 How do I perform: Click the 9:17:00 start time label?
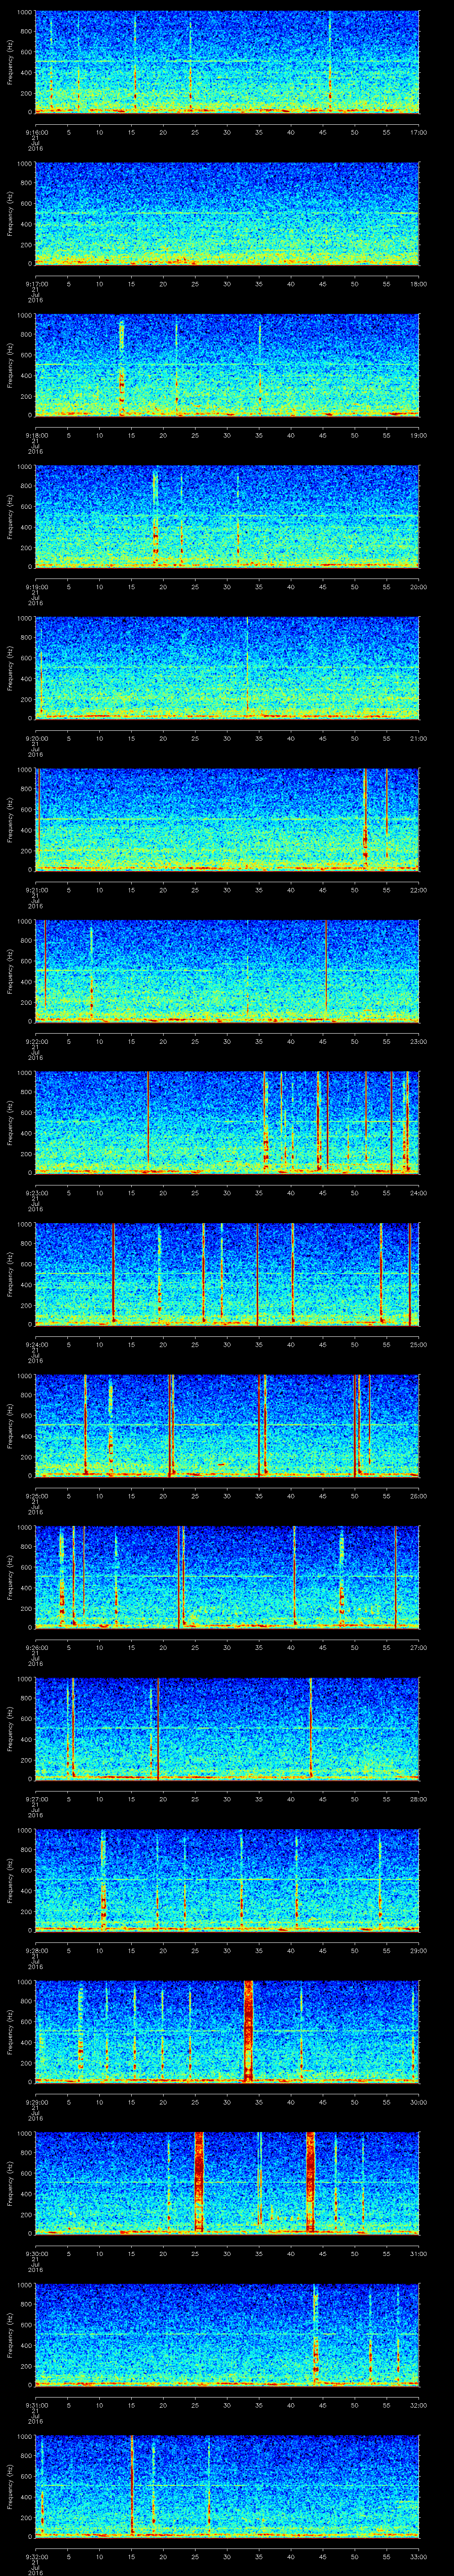pyautogui.click(x=36, y=284)
